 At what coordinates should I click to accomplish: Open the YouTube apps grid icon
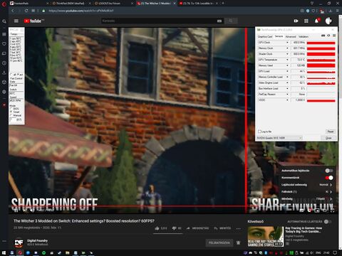pyautogui.click(x=306, y=21)
